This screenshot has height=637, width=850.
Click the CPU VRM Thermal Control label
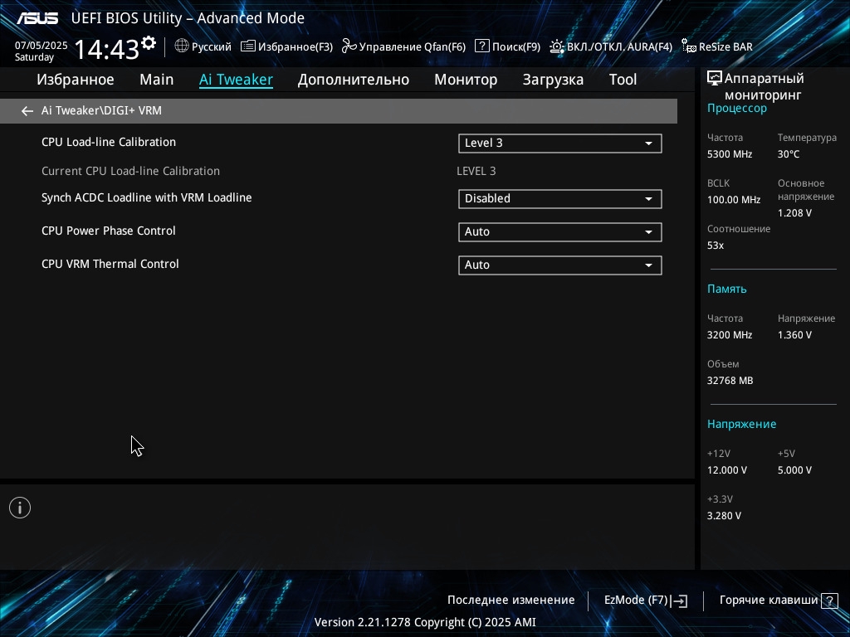coord(110,264)
